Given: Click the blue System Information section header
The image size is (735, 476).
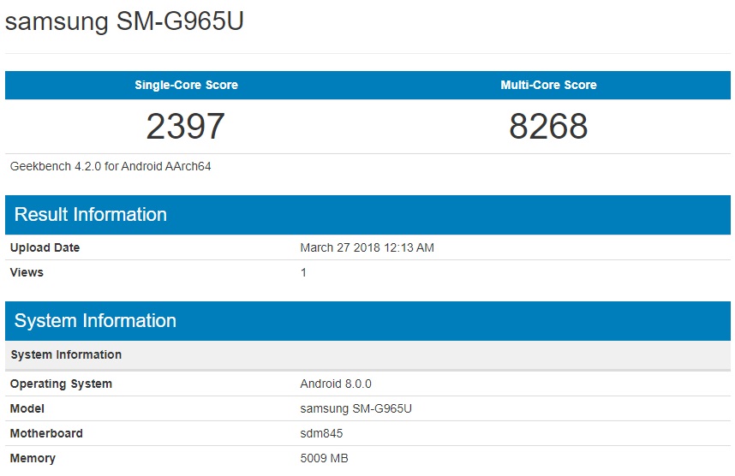Looking at the screenshot, I should (x=95, y=320).
